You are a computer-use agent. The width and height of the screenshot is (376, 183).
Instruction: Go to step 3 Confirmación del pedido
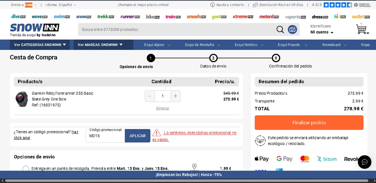click(276, 58)
